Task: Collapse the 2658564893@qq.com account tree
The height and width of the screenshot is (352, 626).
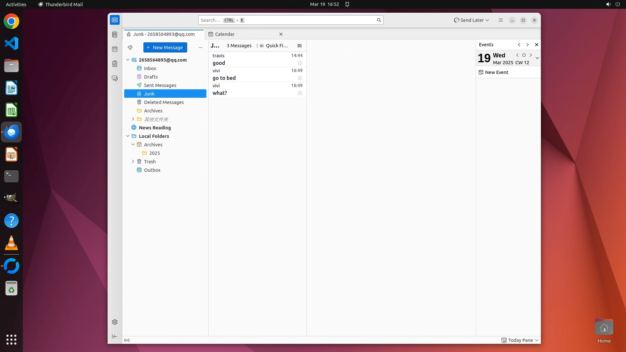Action: pyautogui.click(x=128, y=60)
